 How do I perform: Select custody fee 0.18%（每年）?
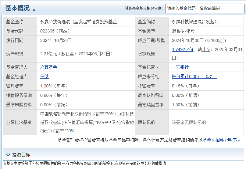click(x=186, y=86)
